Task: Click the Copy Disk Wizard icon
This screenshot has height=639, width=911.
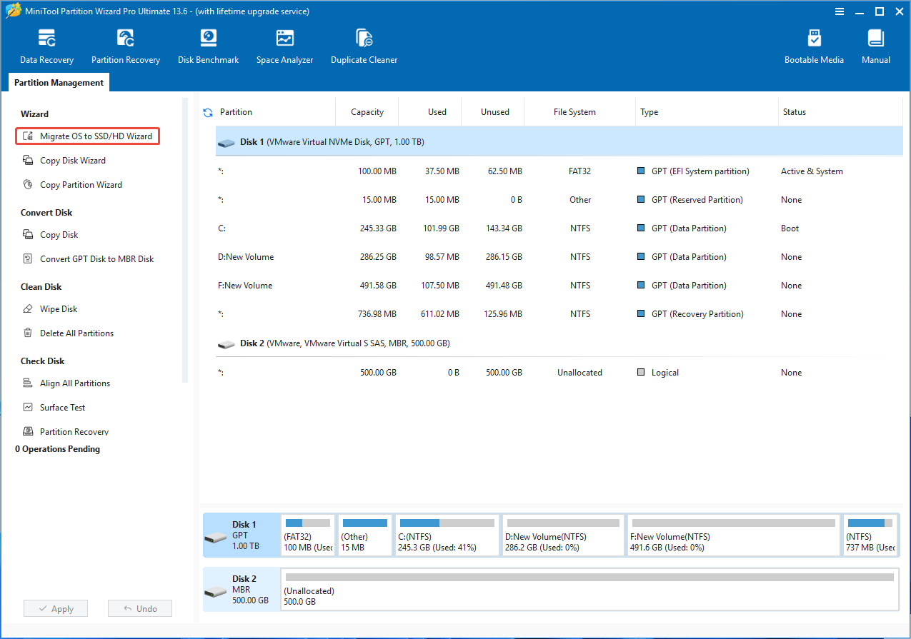Action: 28,160
